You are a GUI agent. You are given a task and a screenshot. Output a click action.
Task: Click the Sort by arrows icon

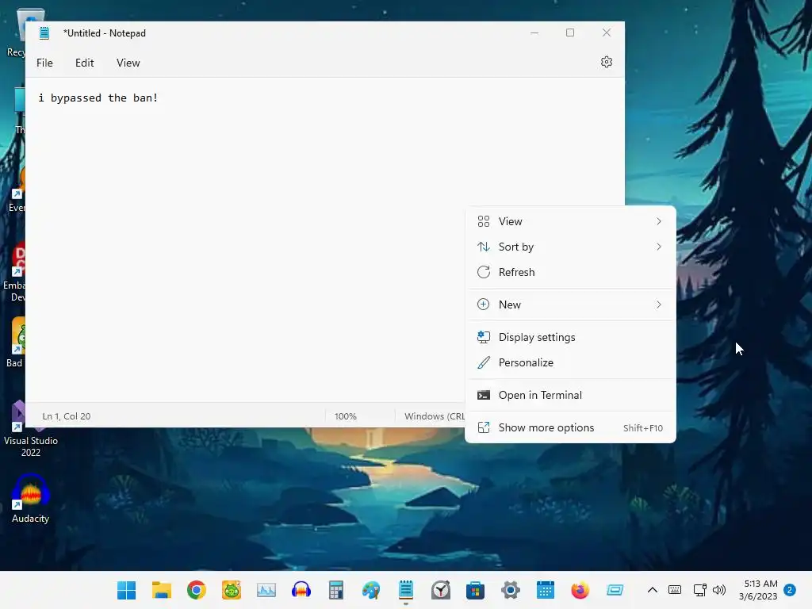[x=483, y=247]
